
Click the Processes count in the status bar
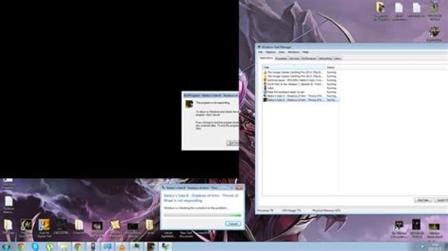[265, 211]
